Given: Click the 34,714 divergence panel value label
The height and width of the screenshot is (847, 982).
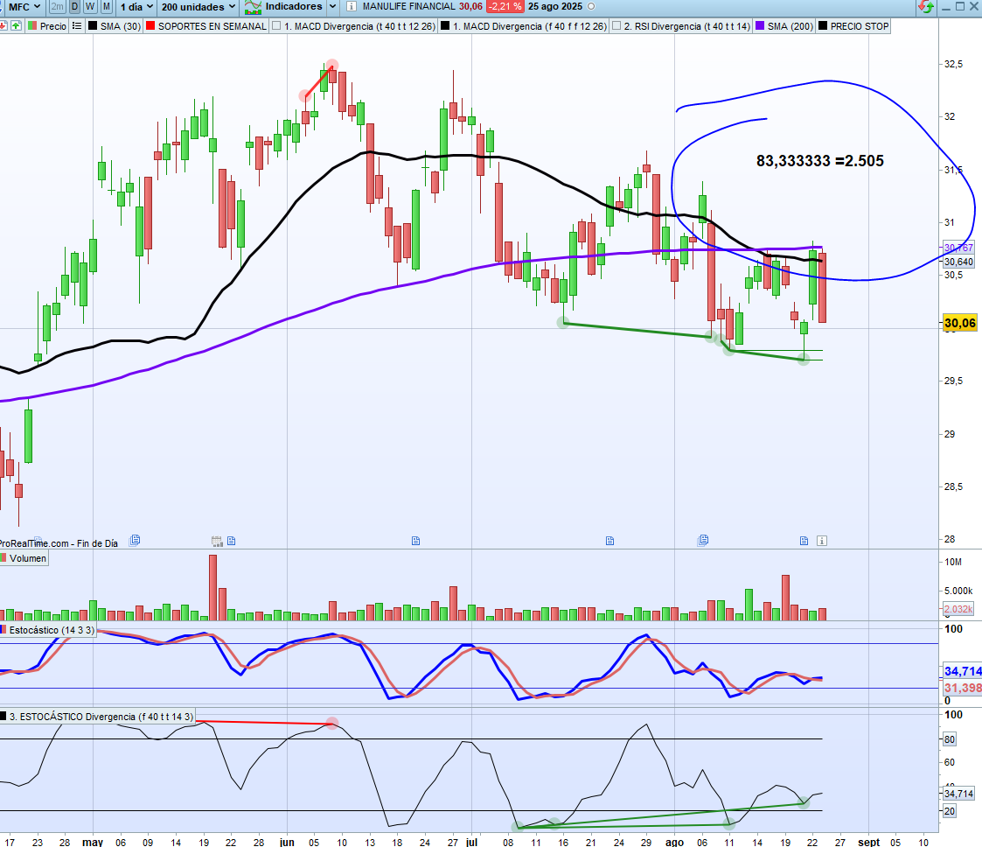Looking at the screenshot, I should 959,794.
